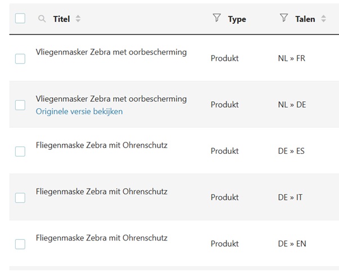Image resolution: width=339 pixels, height=272 pixels.
Task: Click the DE » IT language pair cell
Action: pos(290,198)
